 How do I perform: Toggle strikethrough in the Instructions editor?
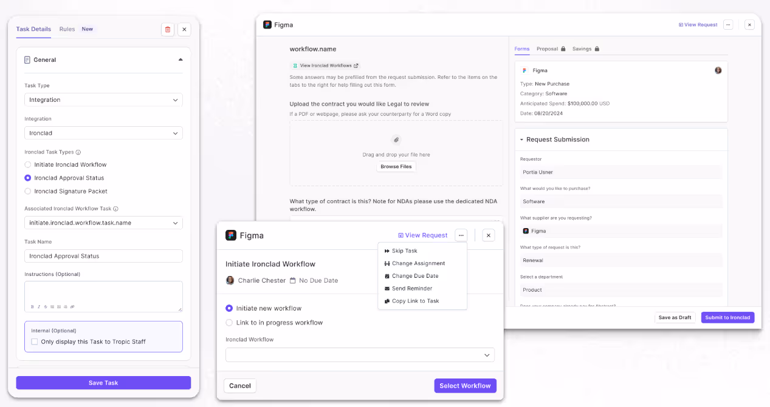click(x=46, y=306)
